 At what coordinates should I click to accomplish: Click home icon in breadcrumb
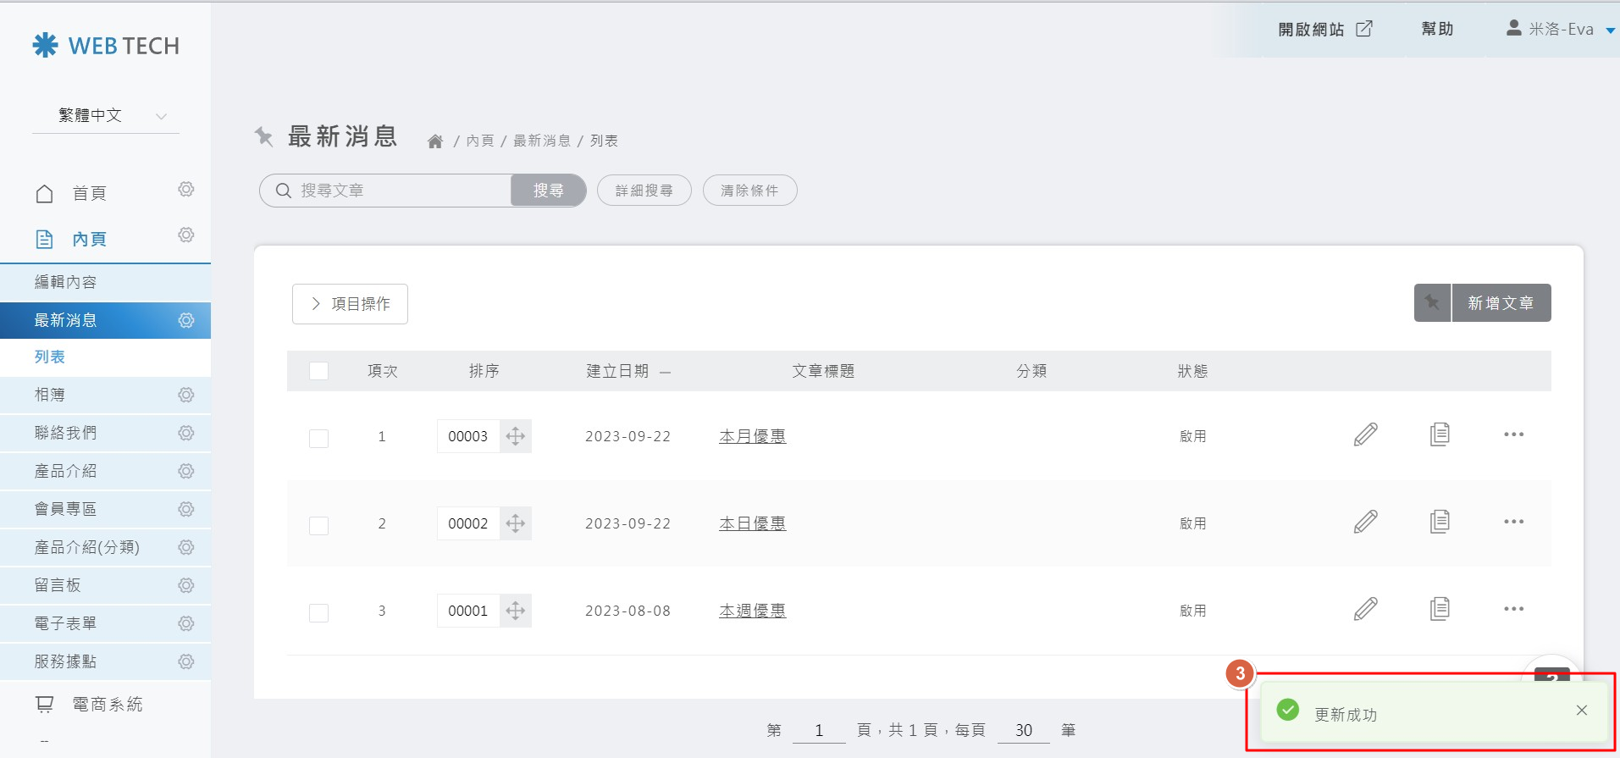435,141
